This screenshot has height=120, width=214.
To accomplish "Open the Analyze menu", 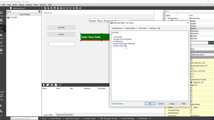I will (x=29, y=5).
